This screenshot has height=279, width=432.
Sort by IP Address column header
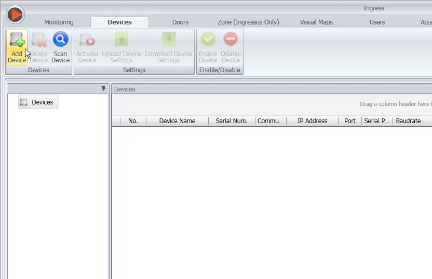[x=312, y=121]
